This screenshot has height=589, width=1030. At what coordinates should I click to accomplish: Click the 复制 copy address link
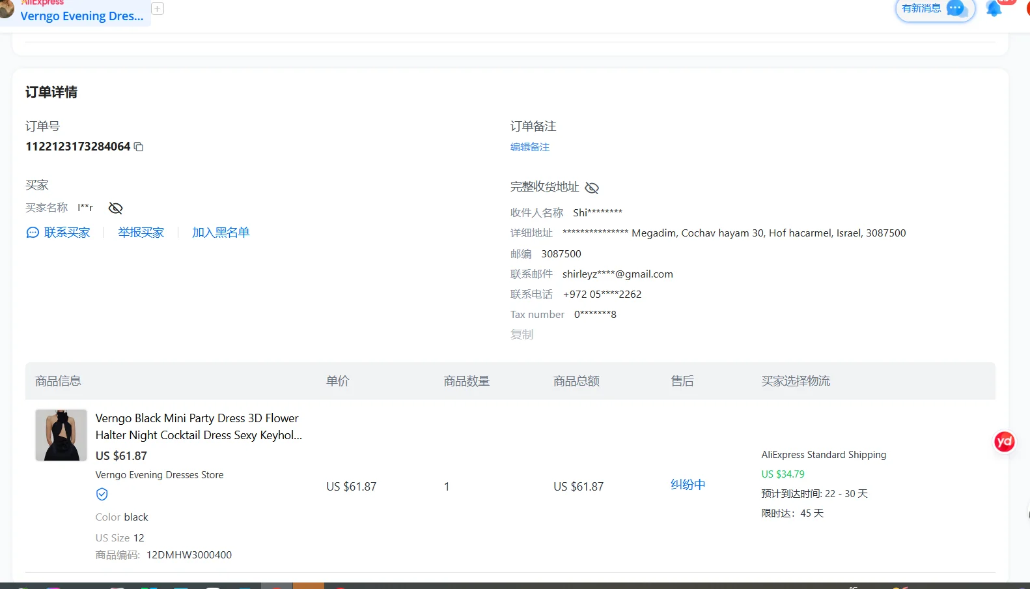tap(522, 334)
